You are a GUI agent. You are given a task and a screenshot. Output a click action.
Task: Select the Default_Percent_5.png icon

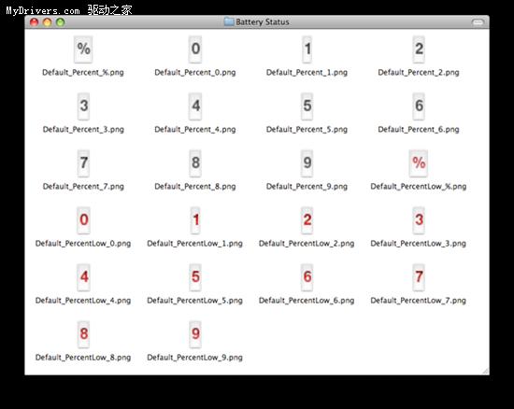click(x=307, y=106)
